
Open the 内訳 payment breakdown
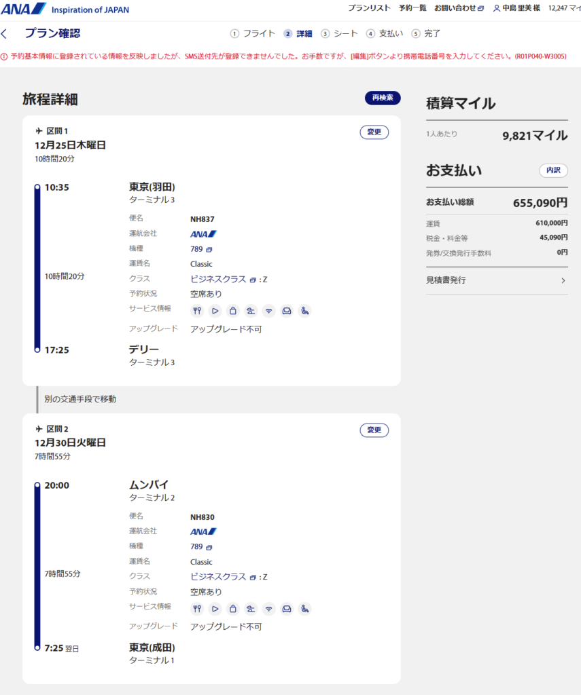[553, 170]
